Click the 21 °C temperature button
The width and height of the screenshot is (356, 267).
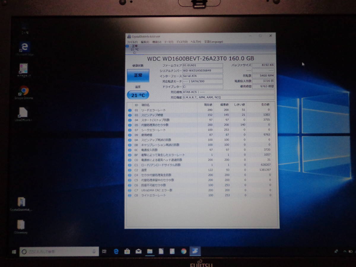(x=138, y=95)
